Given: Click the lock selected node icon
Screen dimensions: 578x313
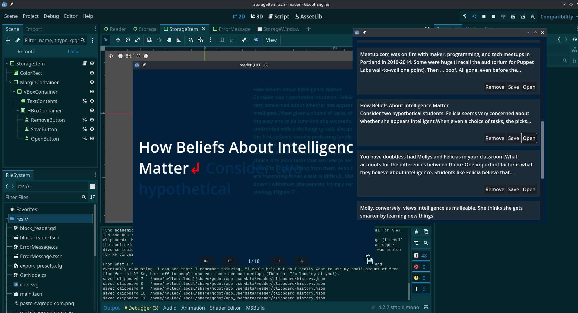Looking at the screenshot, I should click(x=222, y=40).
